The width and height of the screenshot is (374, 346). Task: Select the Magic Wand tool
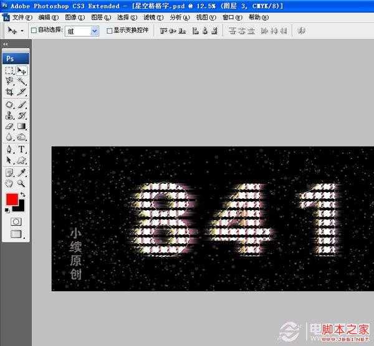[x=22, y=81]
